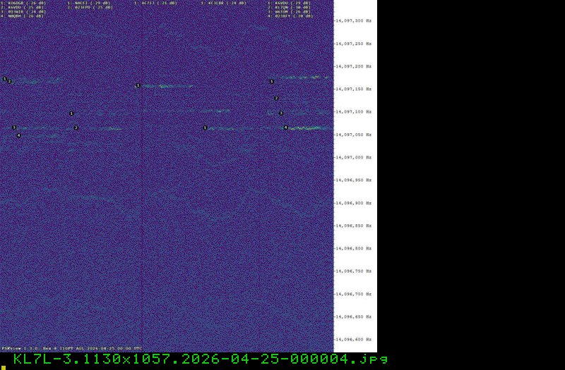565x370 pixels.
Task: Click the 14,096,850 Hz frequency label
Action: tap(353, 226)
